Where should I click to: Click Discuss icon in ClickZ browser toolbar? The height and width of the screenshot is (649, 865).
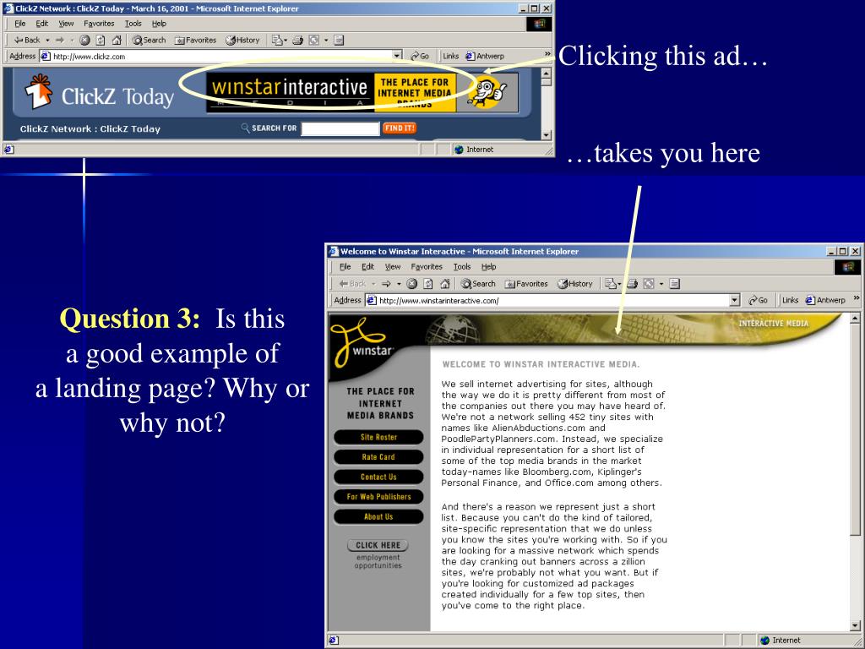pos(339,40)
